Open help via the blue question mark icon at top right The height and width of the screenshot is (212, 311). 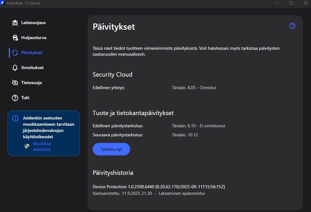[x=292, y=26]
